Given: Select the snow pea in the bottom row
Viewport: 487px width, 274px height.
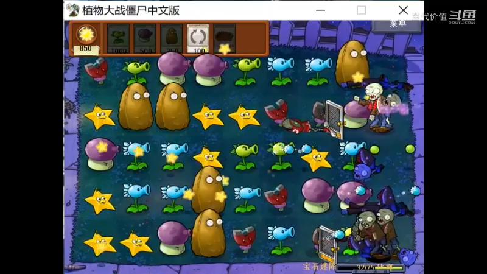Looking at the screenshot, I should click(x=282, y=241).
